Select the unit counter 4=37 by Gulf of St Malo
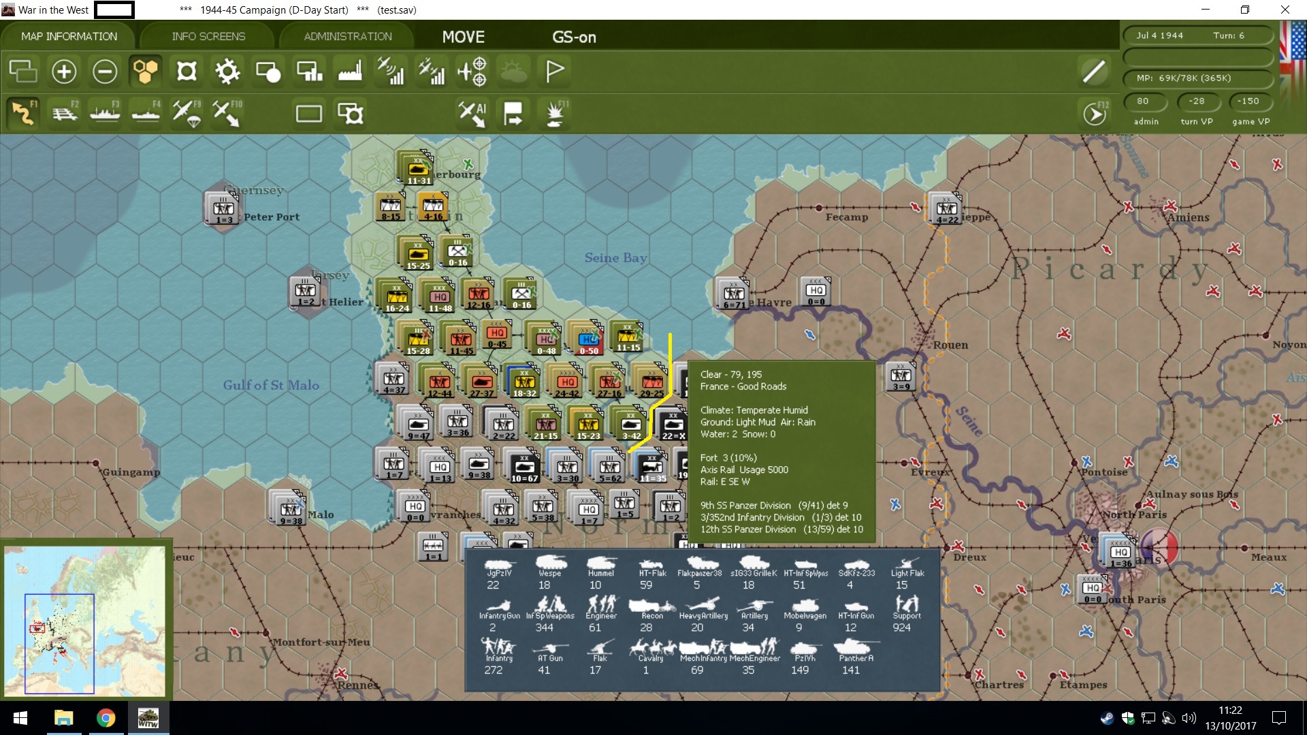The image size is (1307, 735). (393, 378)
